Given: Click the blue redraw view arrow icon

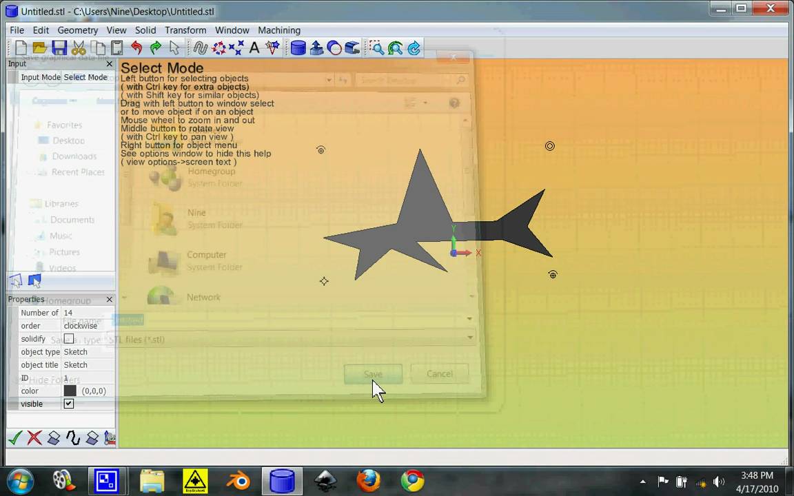Looking at the screenshot, I should coord(414,48).
